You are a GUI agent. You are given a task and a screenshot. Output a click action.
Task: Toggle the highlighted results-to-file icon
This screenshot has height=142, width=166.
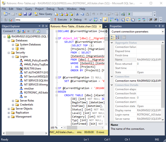coord(105,20)
